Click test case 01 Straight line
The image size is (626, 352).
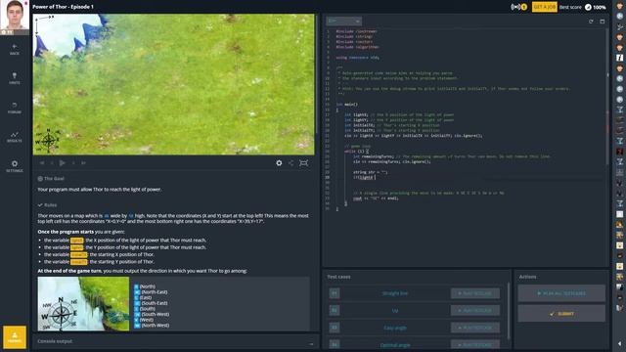(395, 293)
